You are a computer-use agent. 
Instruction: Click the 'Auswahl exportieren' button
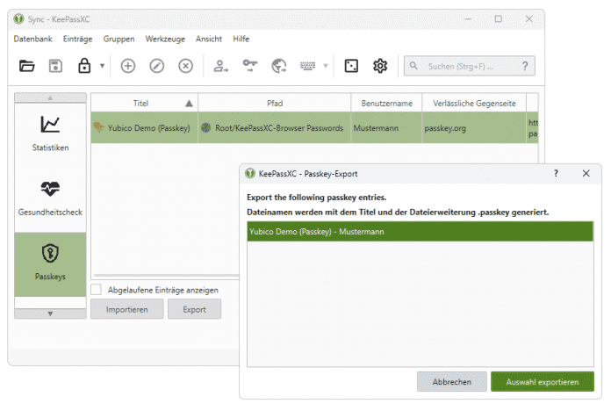543,382
